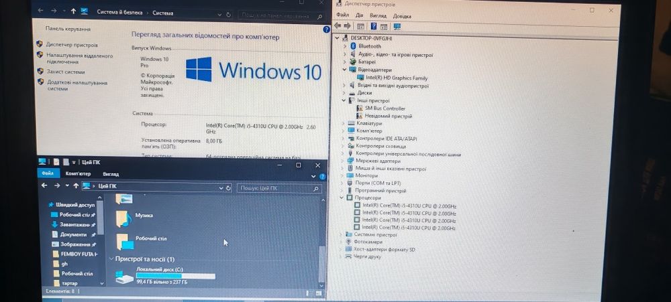Expand the Диски tree node
The height and width of the screenshot is (302, 671).
click(x=344, y=92)
